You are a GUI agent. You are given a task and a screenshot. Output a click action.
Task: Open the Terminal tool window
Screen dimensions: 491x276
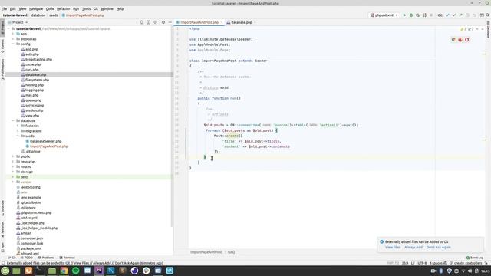tap(67, 258)
